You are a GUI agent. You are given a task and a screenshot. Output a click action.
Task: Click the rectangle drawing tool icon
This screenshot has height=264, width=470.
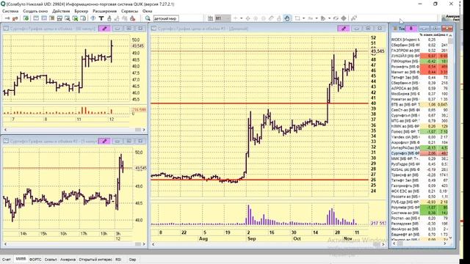297,18
